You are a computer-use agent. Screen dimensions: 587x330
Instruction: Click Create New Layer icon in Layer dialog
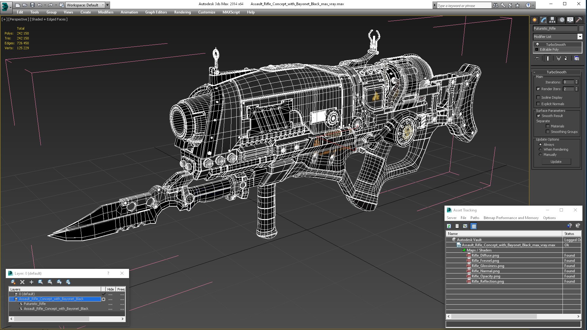13,282
